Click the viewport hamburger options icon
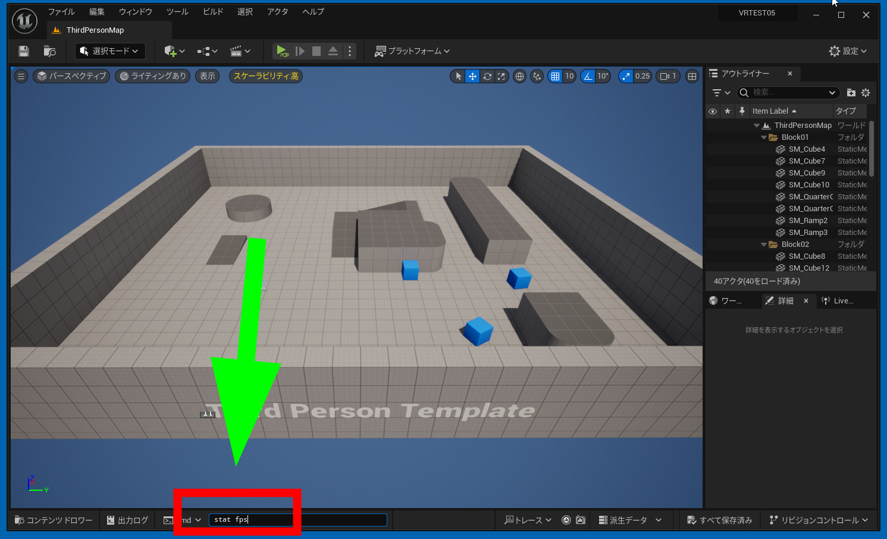 [x=21, y=76]
